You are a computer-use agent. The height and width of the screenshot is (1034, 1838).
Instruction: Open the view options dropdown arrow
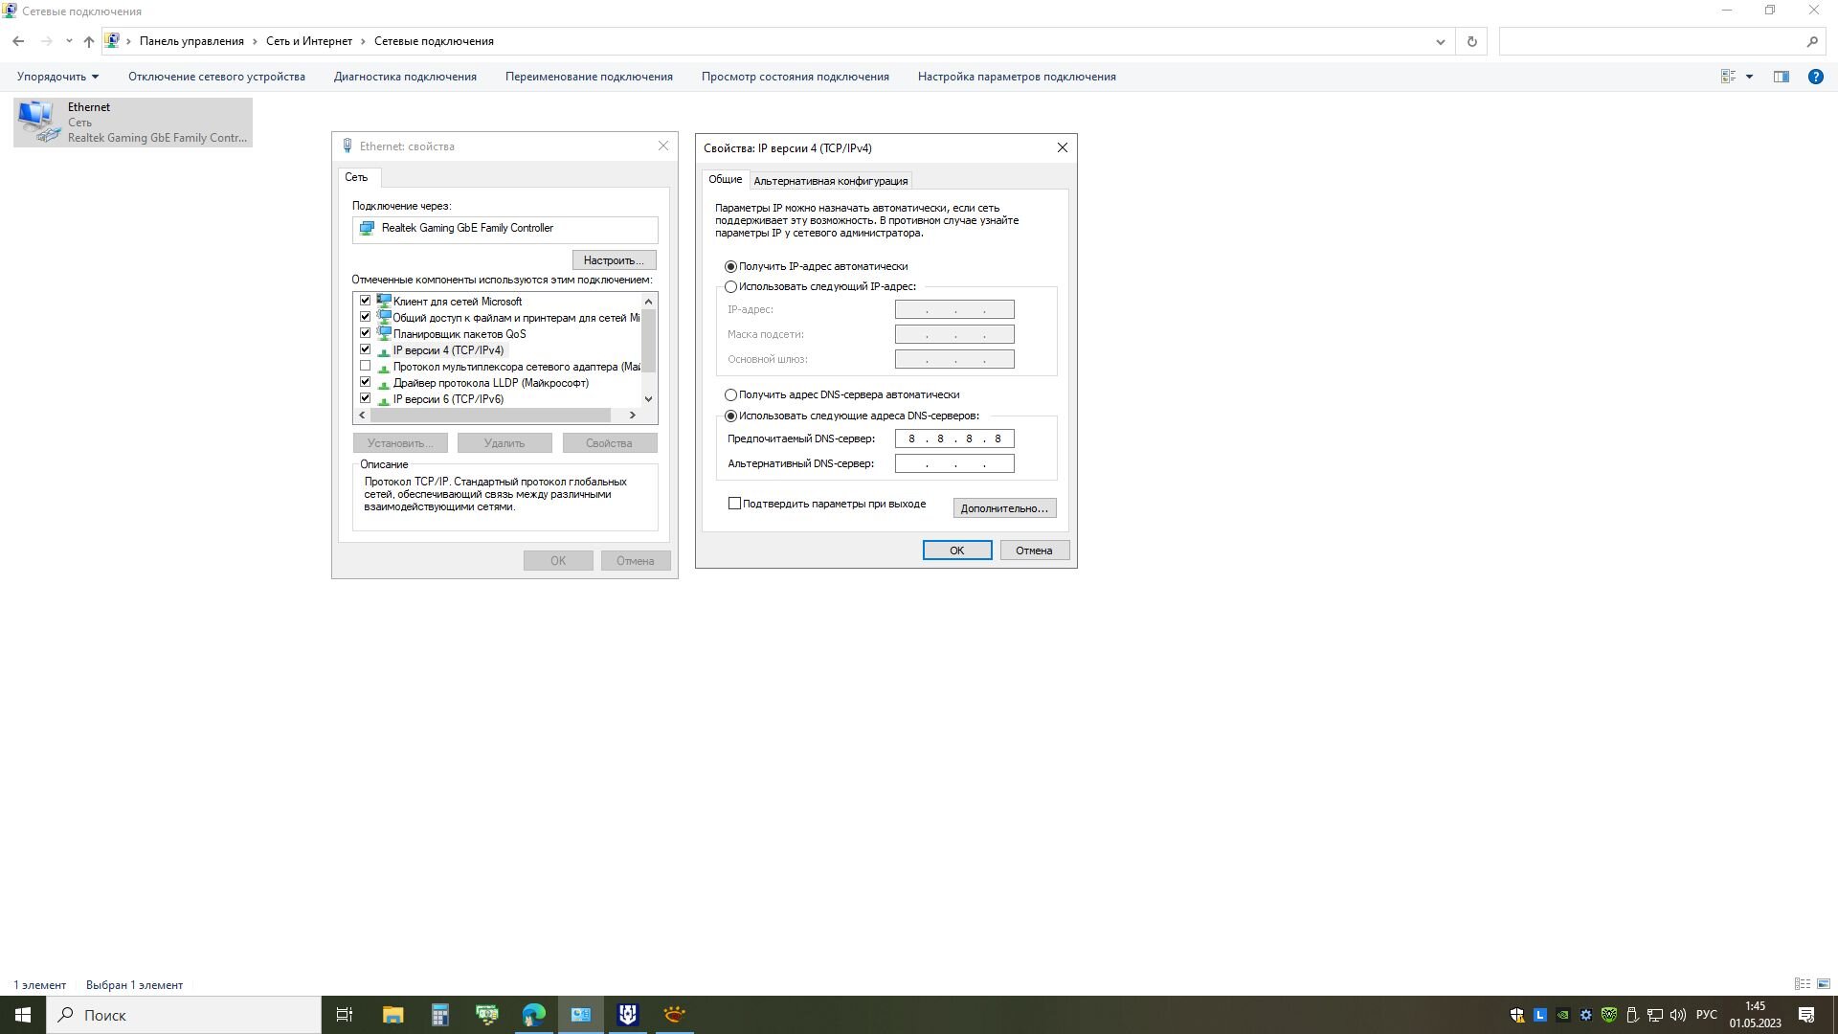1749,77
